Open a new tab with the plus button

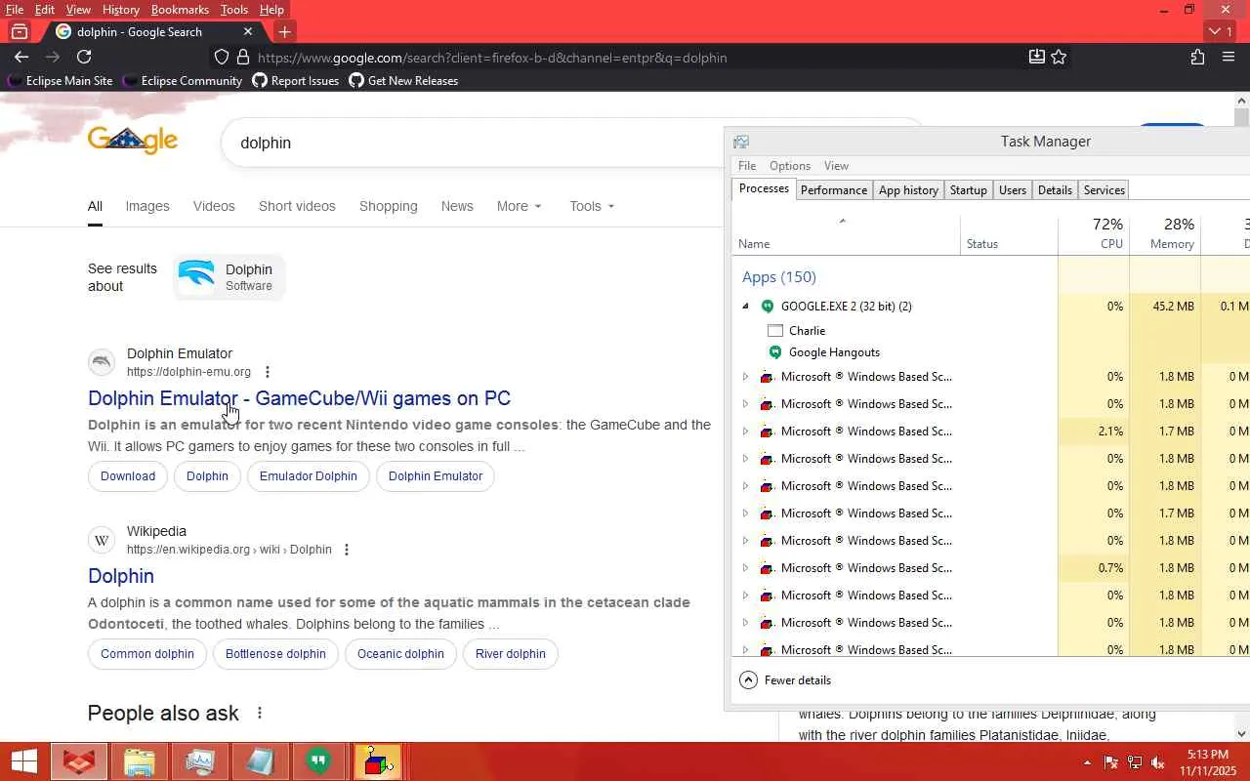[x=284, y=31]
